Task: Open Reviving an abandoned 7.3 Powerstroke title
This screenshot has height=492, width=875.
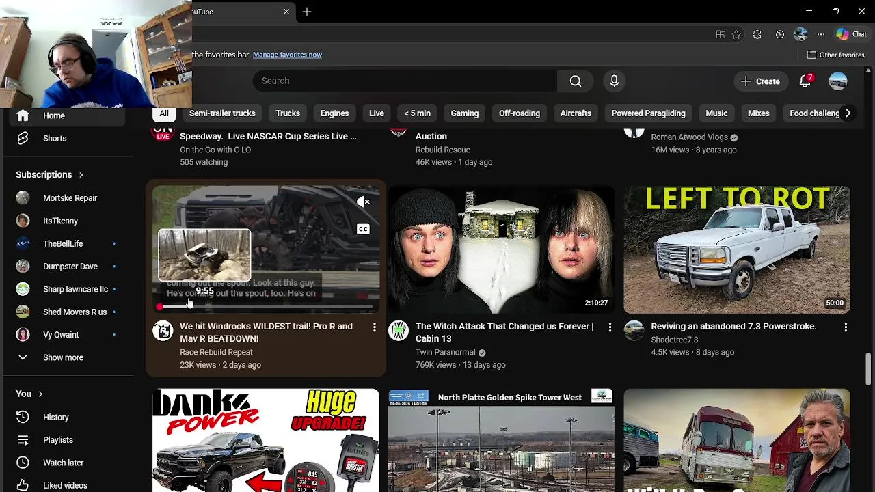Action: click(733, 327)
